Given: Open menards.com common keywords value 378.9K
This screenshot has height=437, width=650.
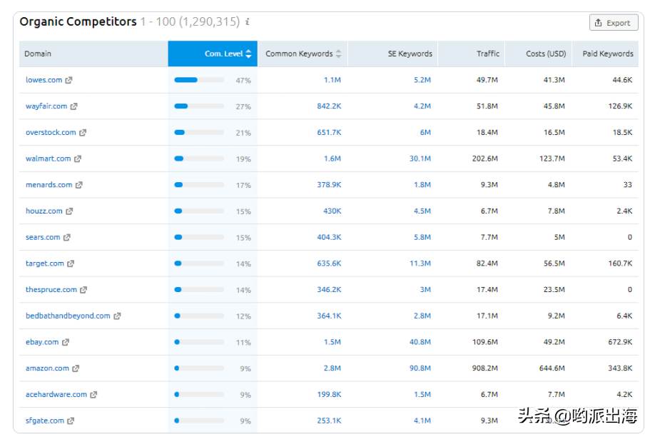Looking at the screenshot, I should coord(329,185).
